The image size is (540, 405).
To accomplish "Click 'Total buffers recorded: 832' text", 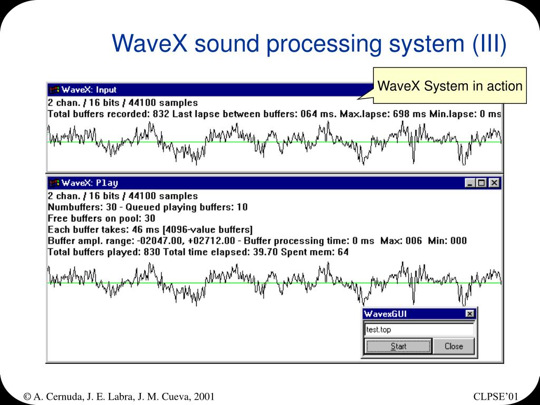I will point(109,114).
